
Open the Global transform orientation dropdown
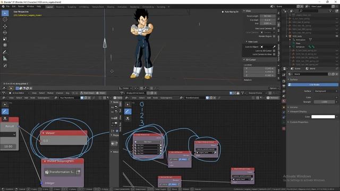(125, 88)
